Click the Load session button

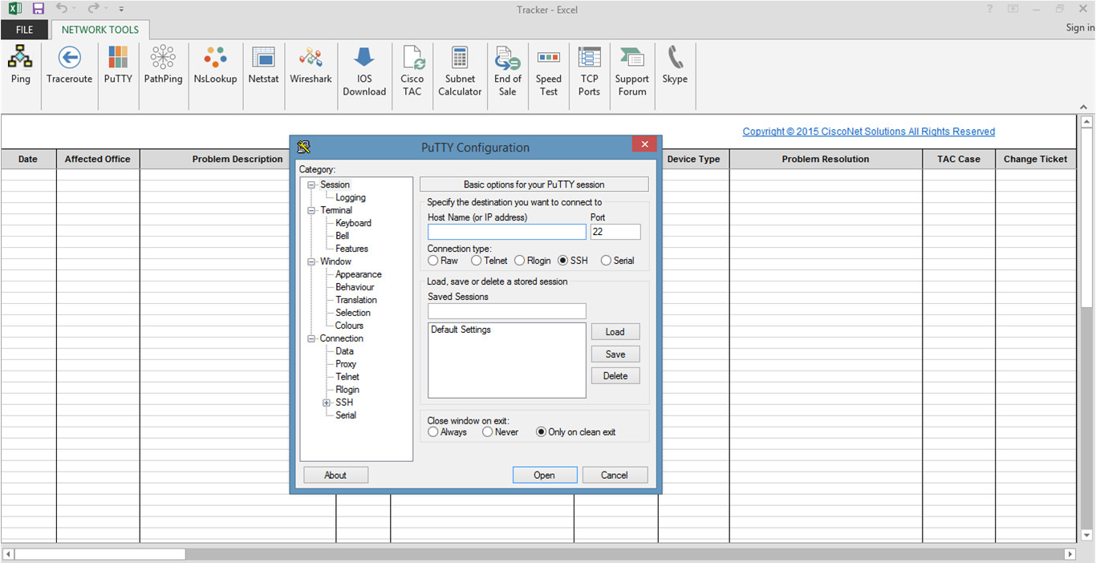[x=615, y=332]
